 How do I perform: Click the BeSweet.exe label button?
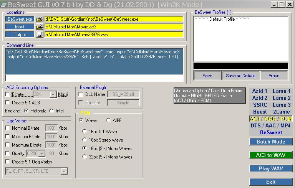click(x=20, y=19)
